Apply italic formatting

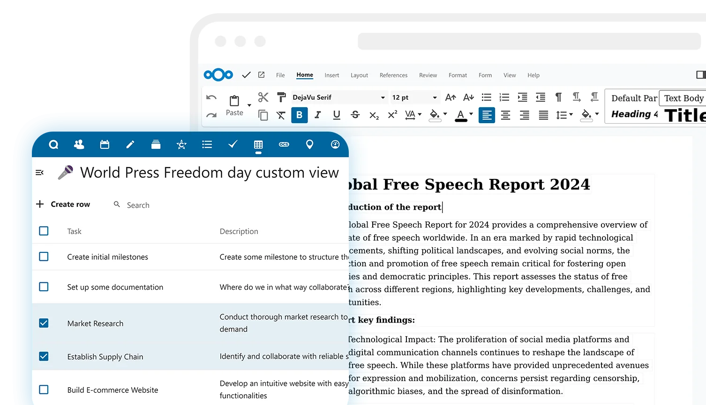point(318,115)
